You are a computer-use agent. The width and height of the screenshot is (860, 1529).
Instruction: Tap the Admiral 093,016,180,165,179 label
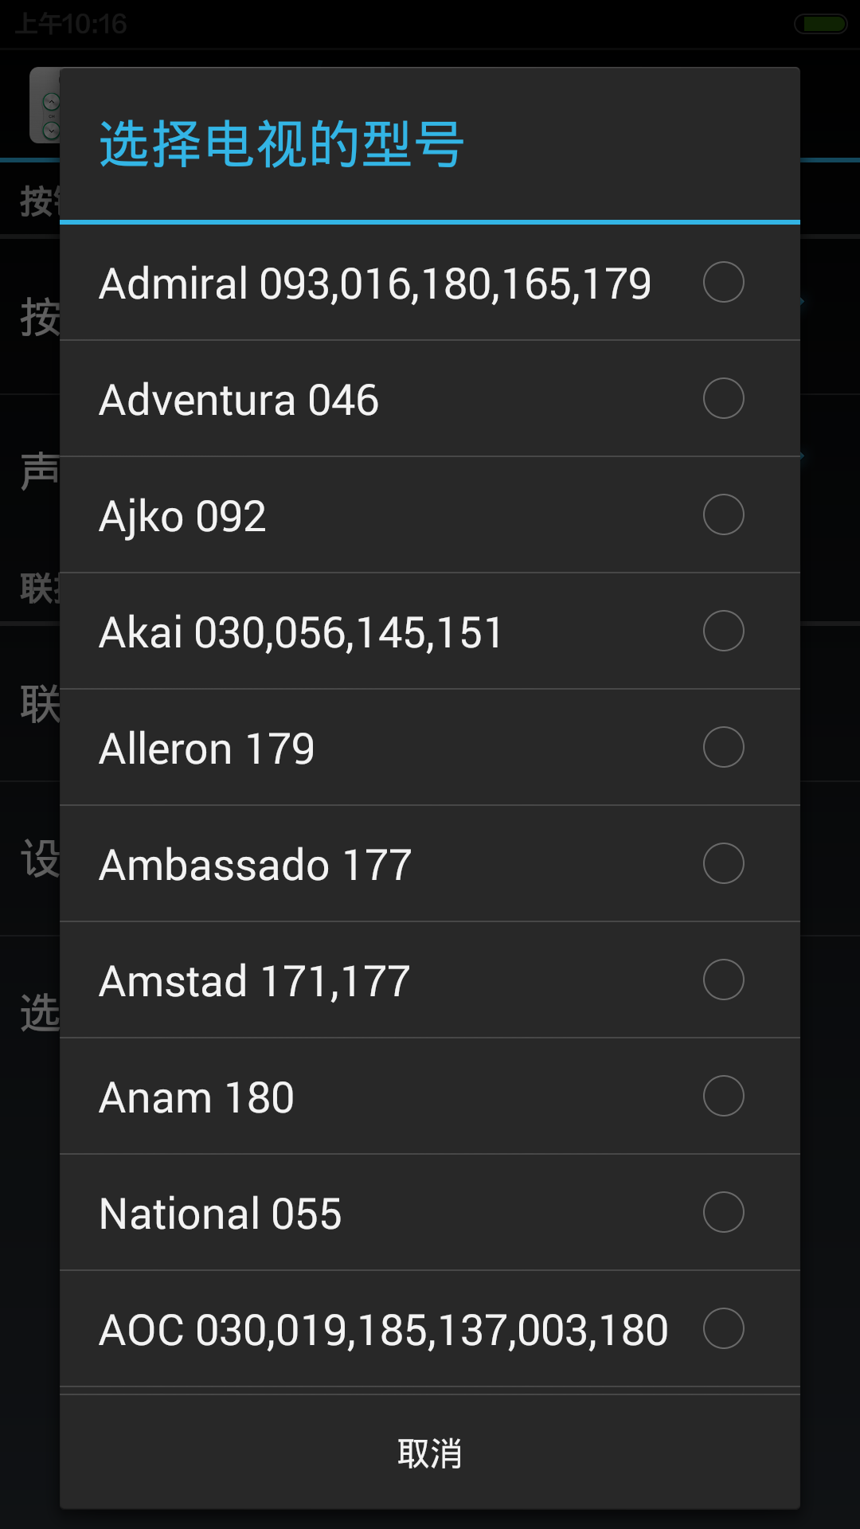coord(375,284)
